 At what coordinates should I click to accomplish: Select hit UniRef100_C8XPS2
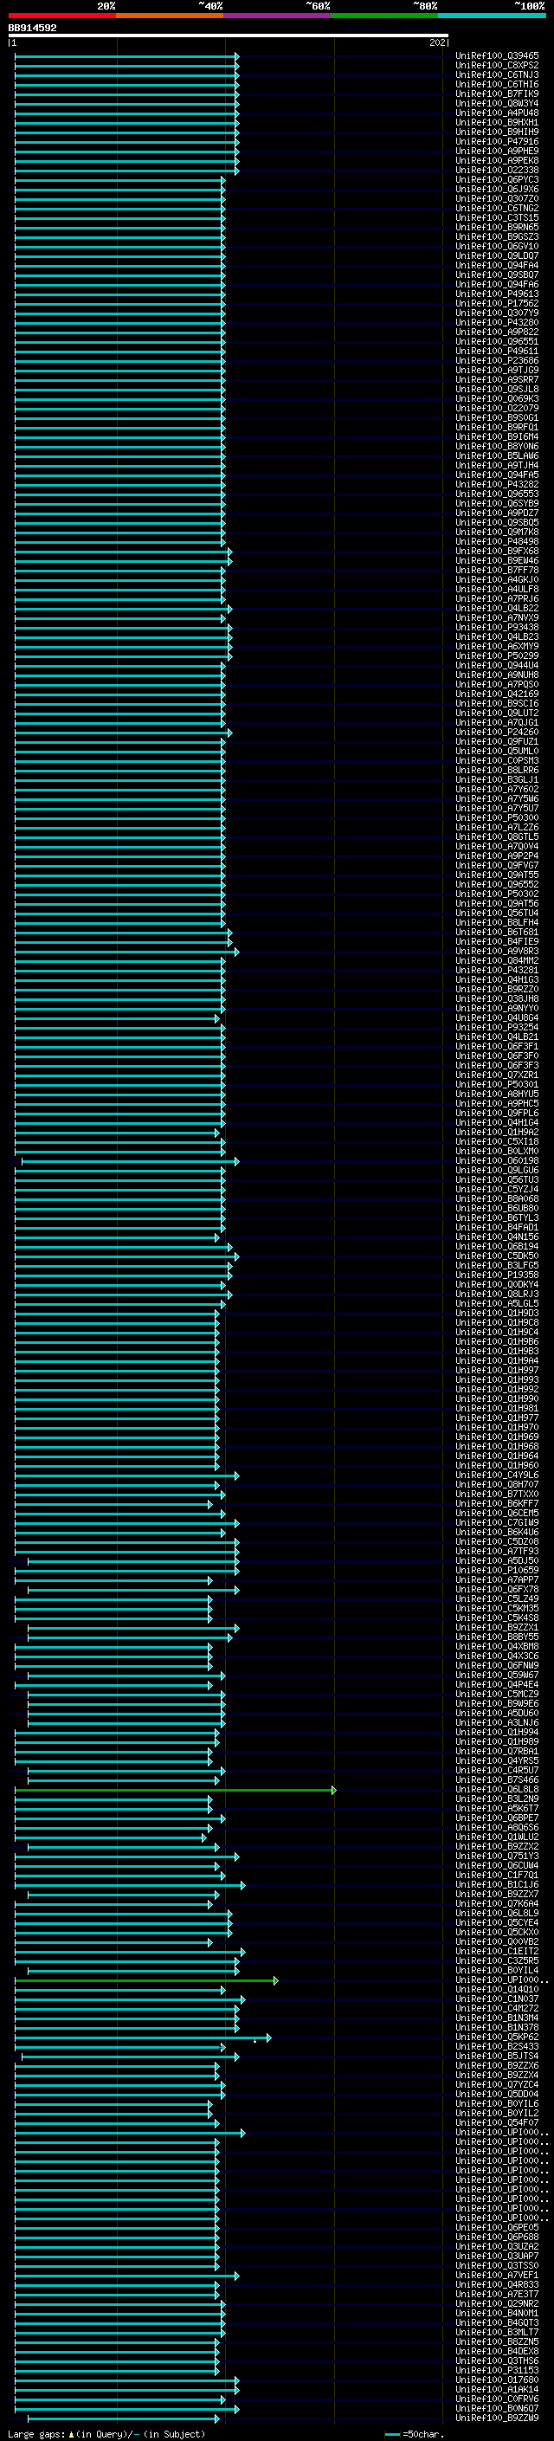(x=497, y=66)
